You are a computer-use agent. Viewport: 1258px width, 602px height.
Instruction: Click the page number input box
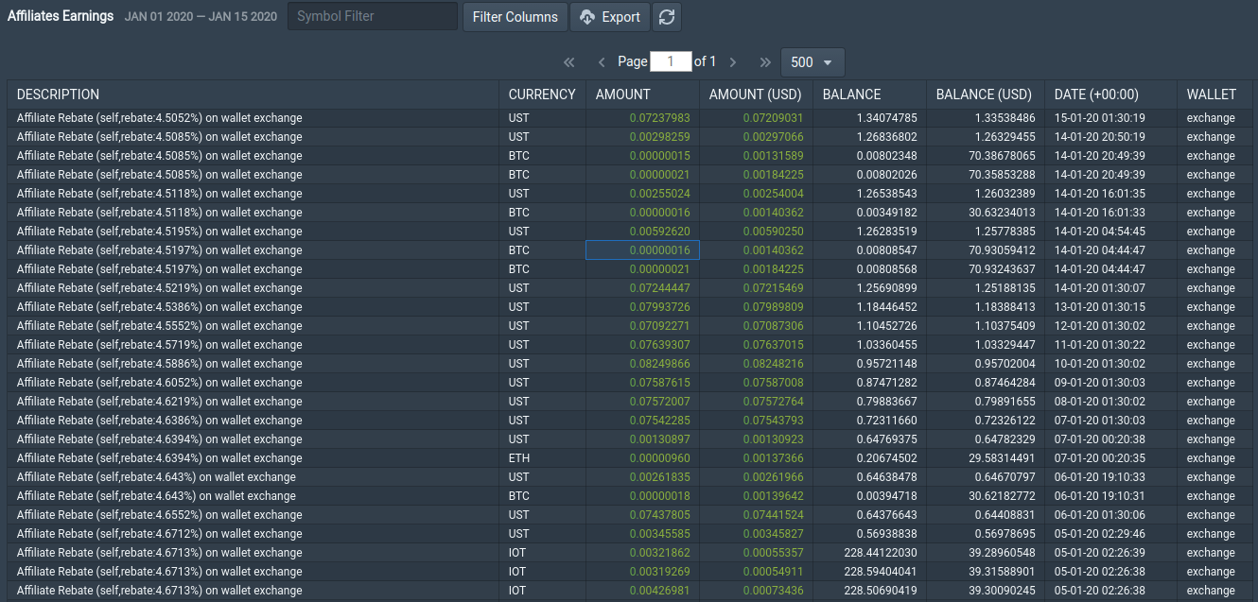(671, 61)
